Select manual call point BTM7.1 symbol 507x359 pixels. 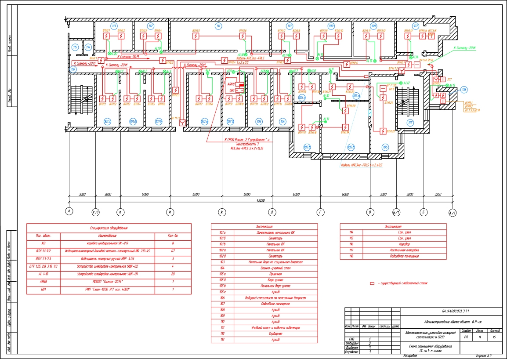183,123
